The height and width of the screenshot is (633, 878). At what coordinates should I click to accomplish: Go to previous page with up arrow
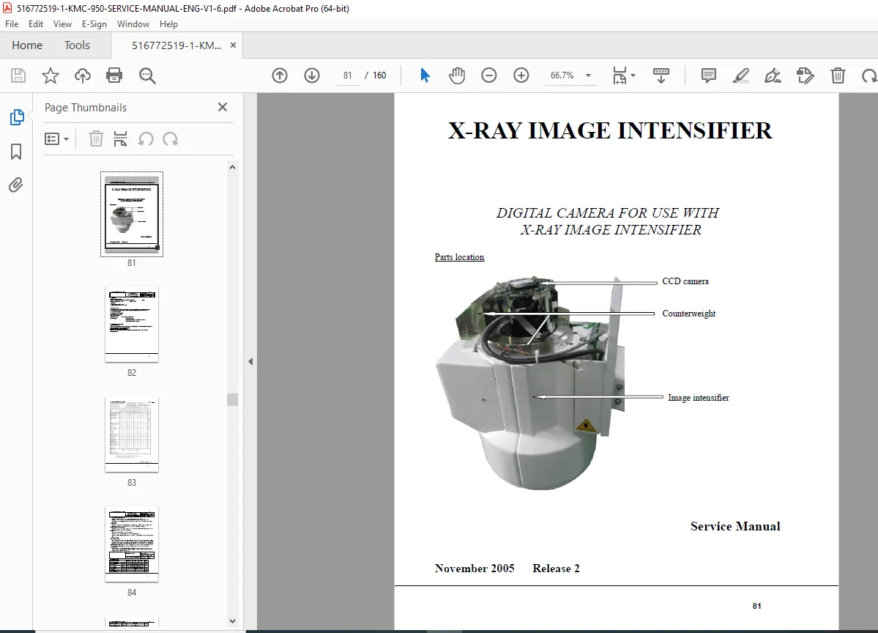[x=280, y=75]
